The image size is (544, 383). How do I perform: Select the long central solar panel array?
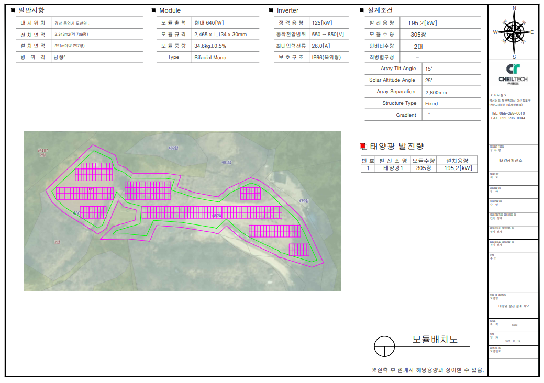[x=212, y=212]
